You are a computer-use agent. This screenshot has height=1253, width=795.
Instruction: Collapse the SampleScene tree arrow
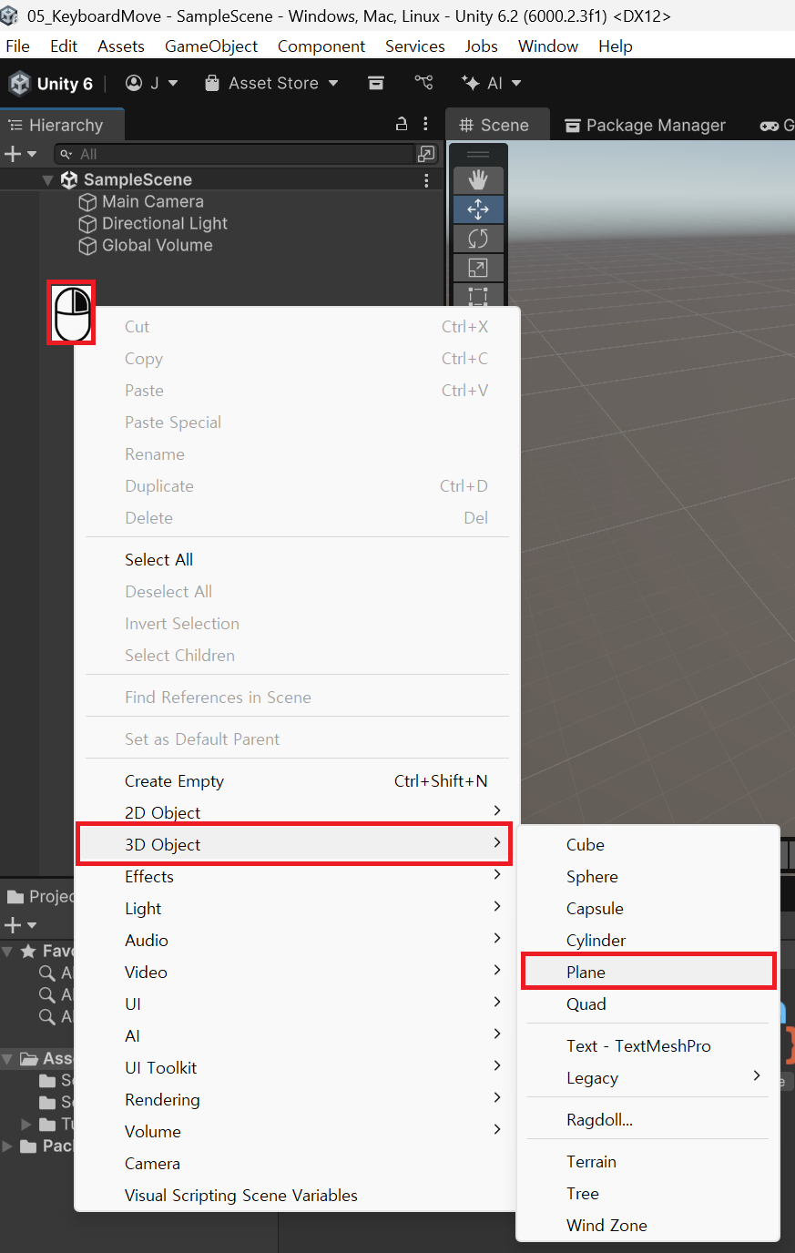47,180
